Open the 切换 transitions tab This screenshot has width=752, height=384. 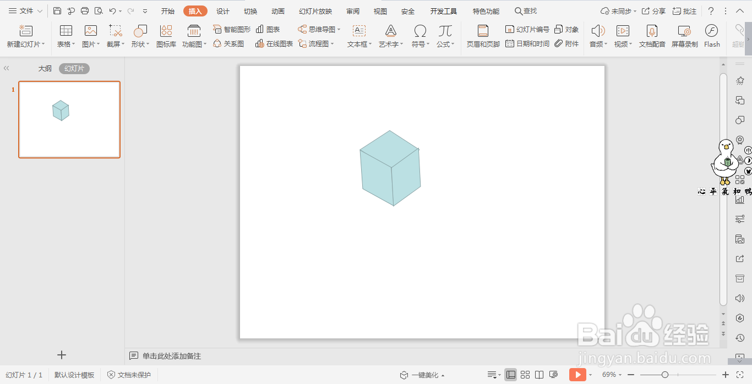(250, 11)
